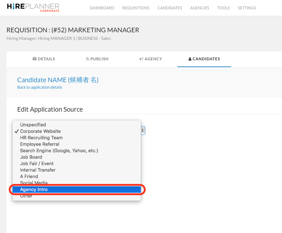The image size is (282, 233).
Task: Open the Candidate NAME heading link
Action: point(58,80)
